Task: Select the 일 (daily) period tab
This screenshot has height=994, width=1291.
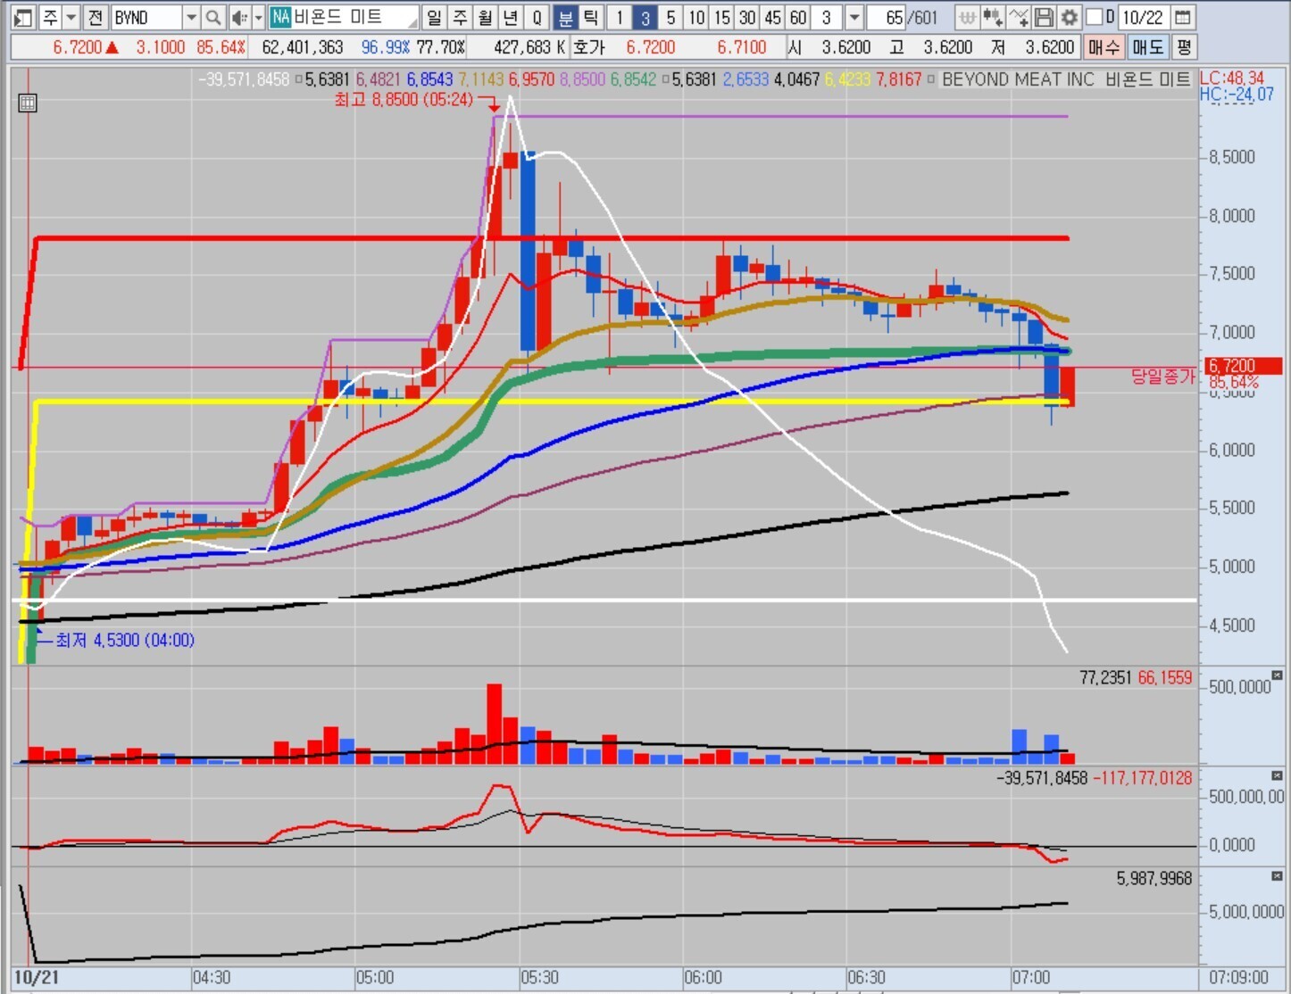Action: click(434, 17)
